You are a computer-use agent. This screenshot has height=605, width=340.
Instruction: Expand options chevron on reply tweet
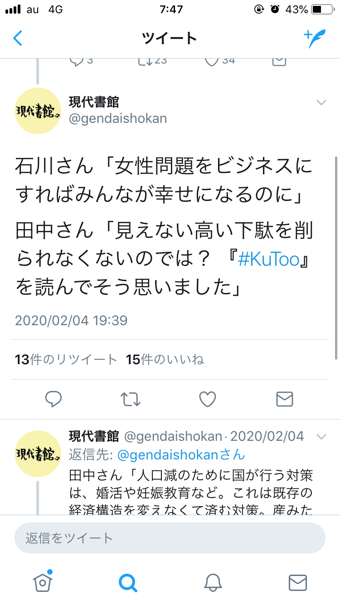(x=321, y=437)
